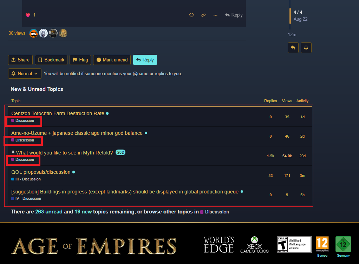Click the pink heart reaction count
Image resolution: width=359 pixels, height=264 pixels.
[x=31, y=15]
